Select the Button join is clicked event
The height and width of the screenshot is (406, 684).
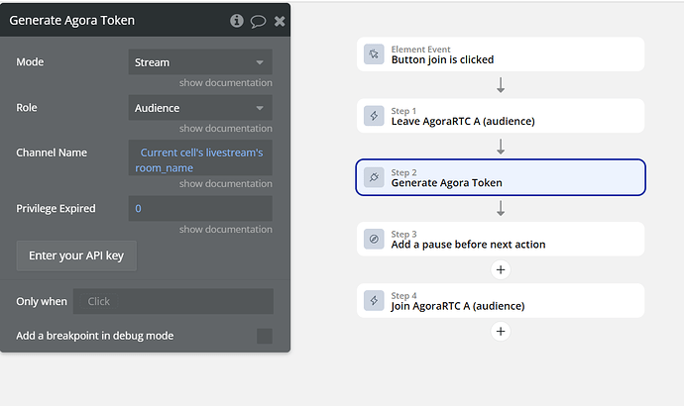pyautogui.click(x=501, y=54)
